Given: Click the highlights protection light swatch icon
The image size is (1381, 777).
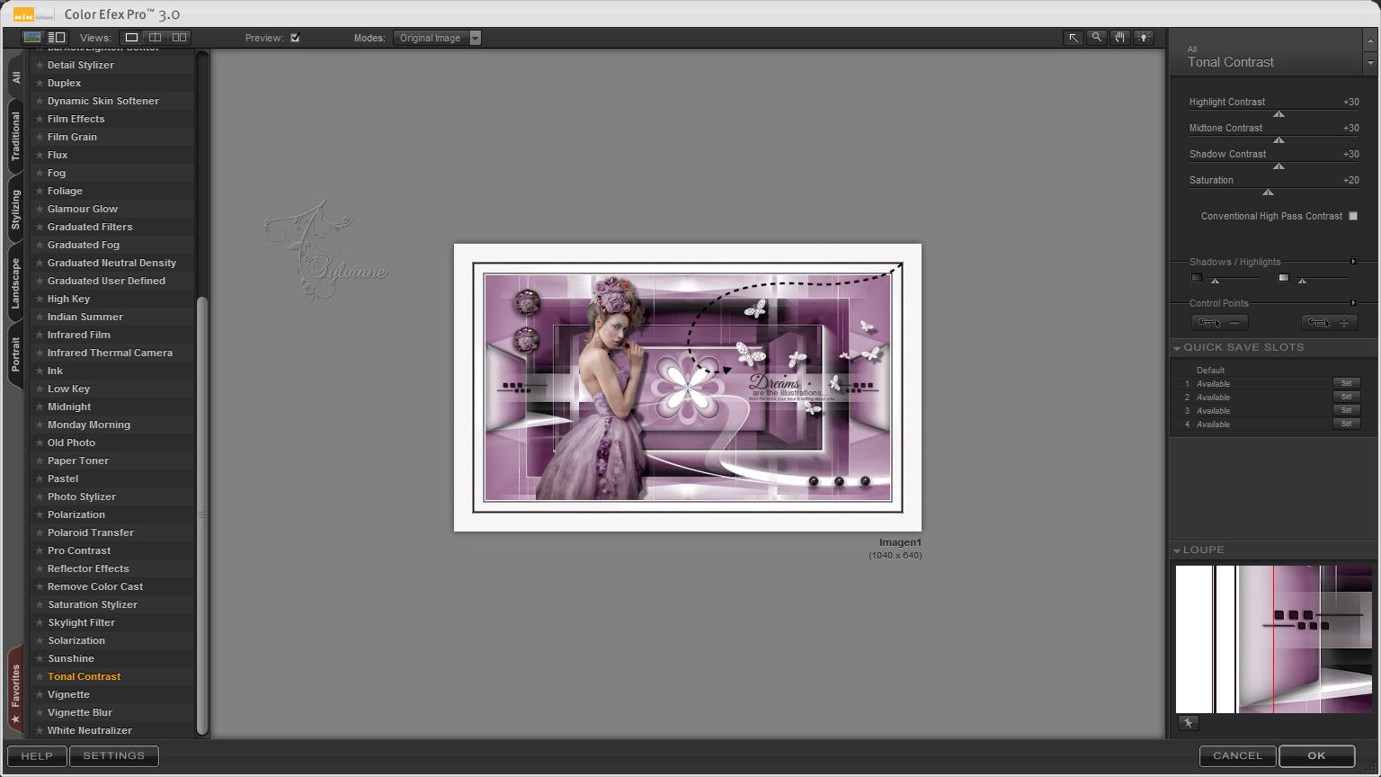Looking at the screenshot, I should (1283, 278).
